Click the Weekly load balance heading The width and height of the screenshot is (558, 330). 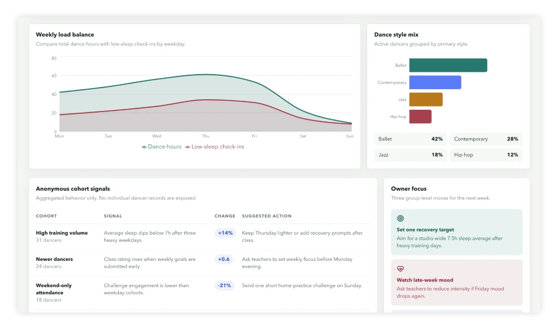[x=65, y=35]
